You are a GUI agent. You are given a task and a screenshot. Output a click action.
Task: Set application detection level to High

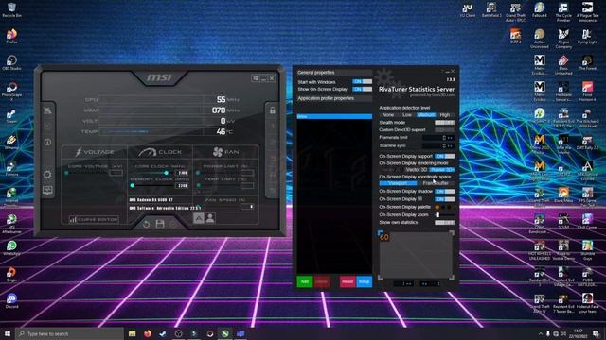coord(445,115)
